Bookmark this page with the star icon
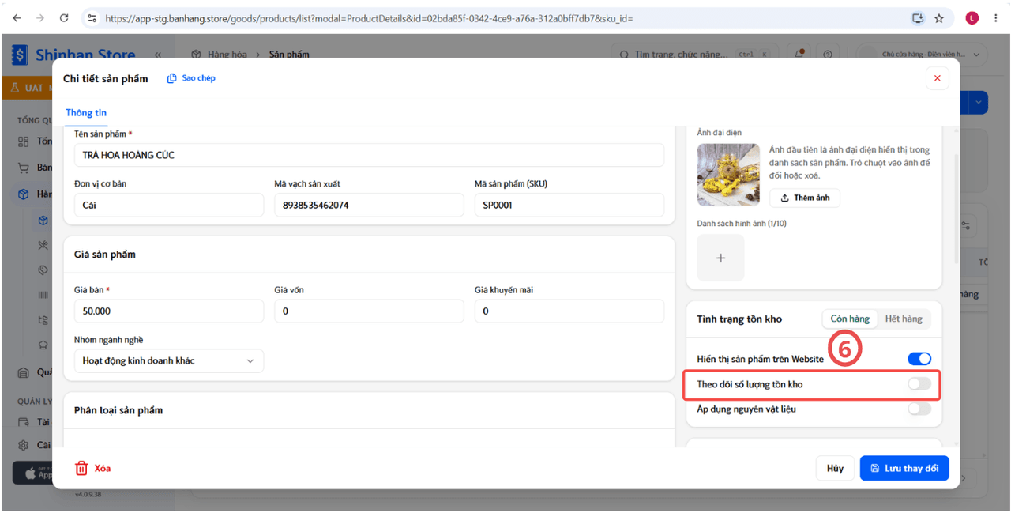Viewport: 1011px width, 513px height. pyautogui.click(x=939, y=17)
